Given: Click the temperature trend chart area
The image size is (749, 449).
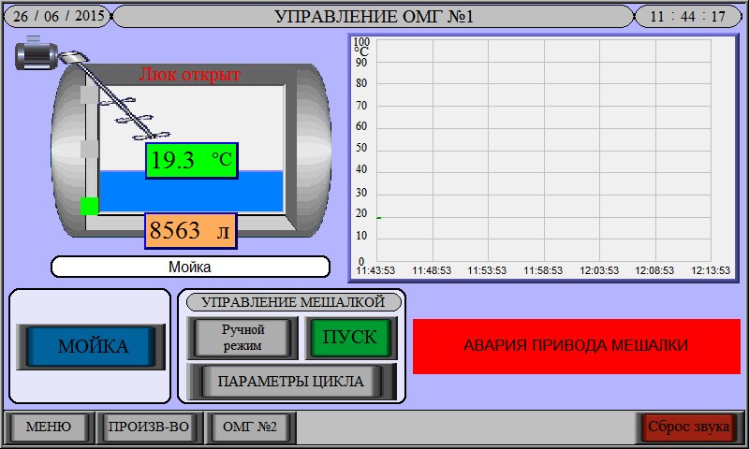Looking at the screenshot, I should point(543,150).
